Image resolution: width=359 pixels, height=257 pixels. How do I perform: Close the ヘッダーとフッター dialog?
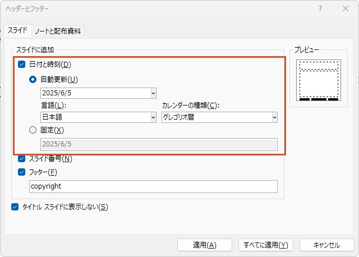[x=346, y=9]
